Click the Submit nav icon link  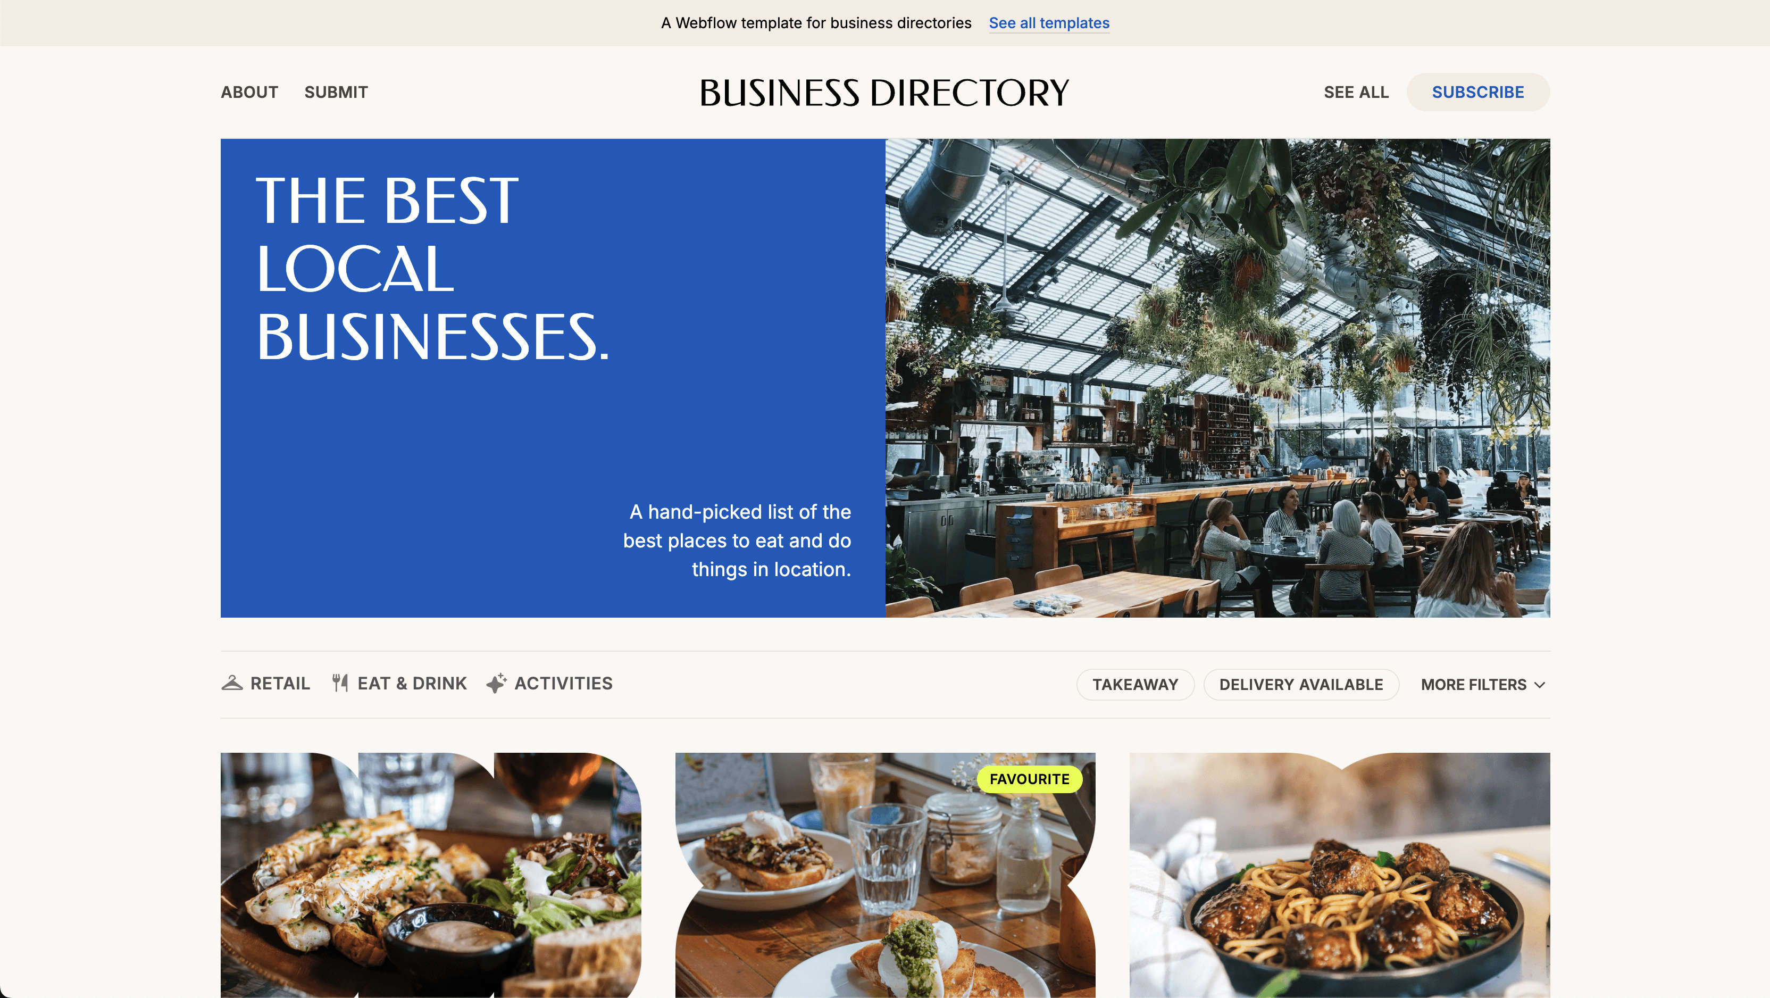[x=336, y=91]
